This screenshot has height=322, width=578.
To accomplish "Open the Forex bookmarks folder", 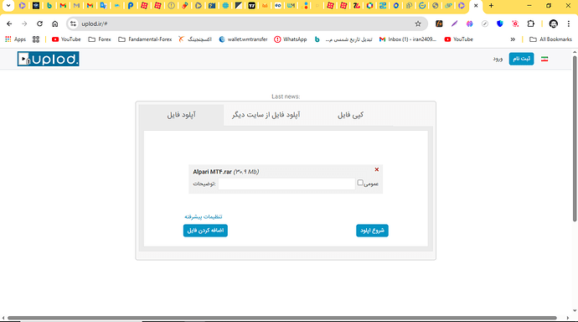I will (x=100, y=39).
